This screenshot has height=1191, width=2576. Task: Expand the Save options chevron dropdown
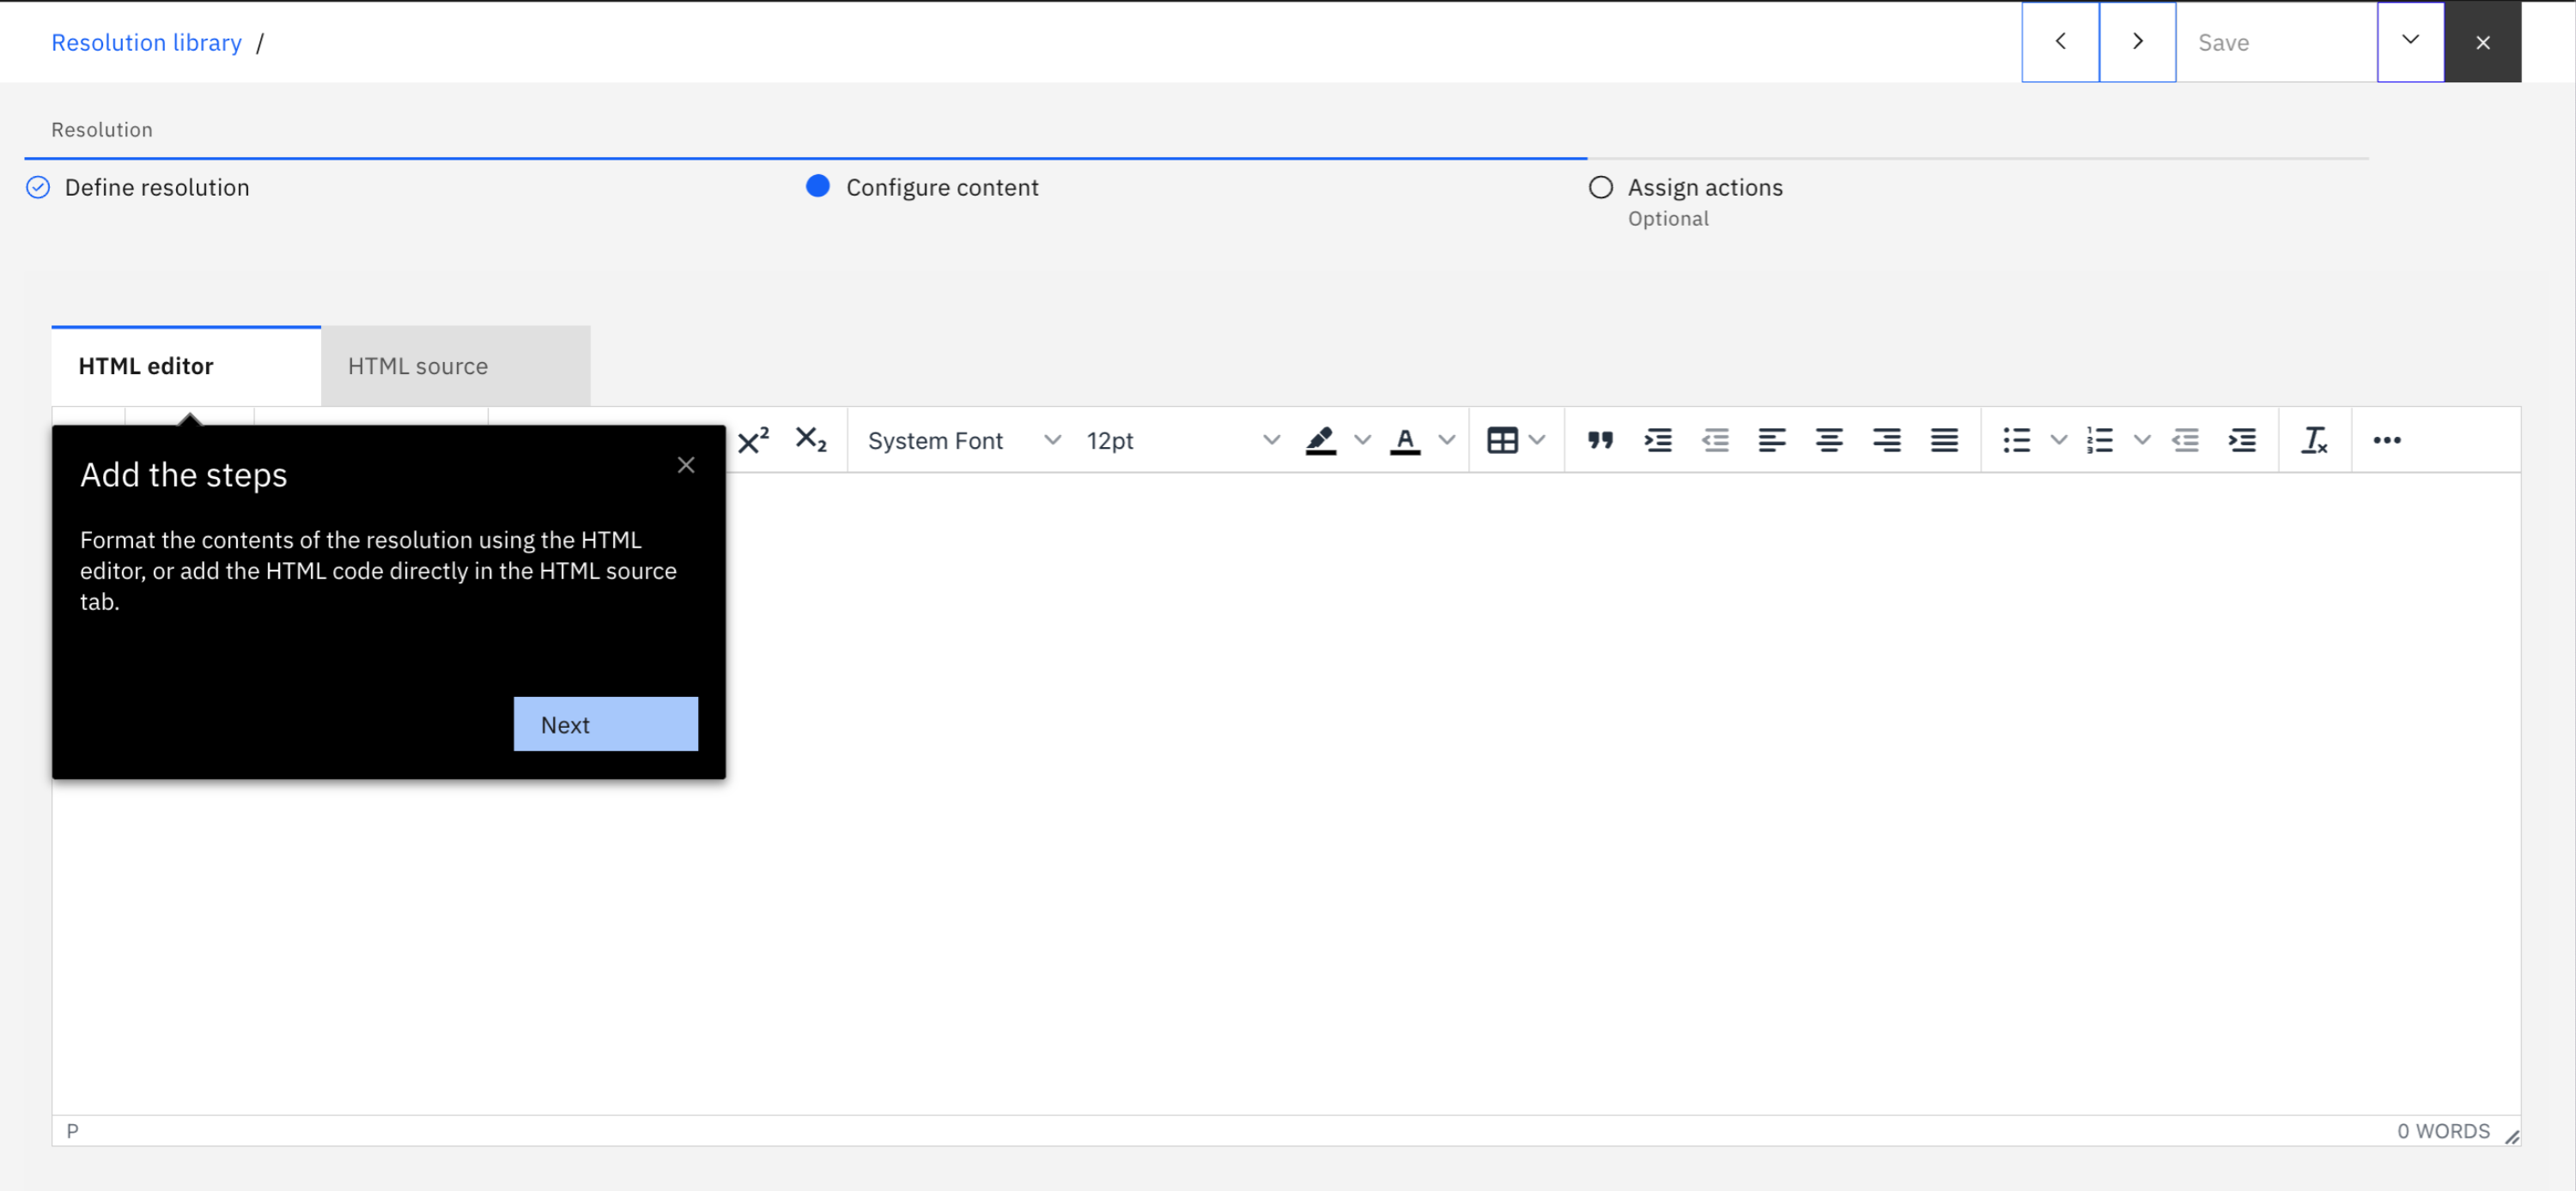[2409, 41]
